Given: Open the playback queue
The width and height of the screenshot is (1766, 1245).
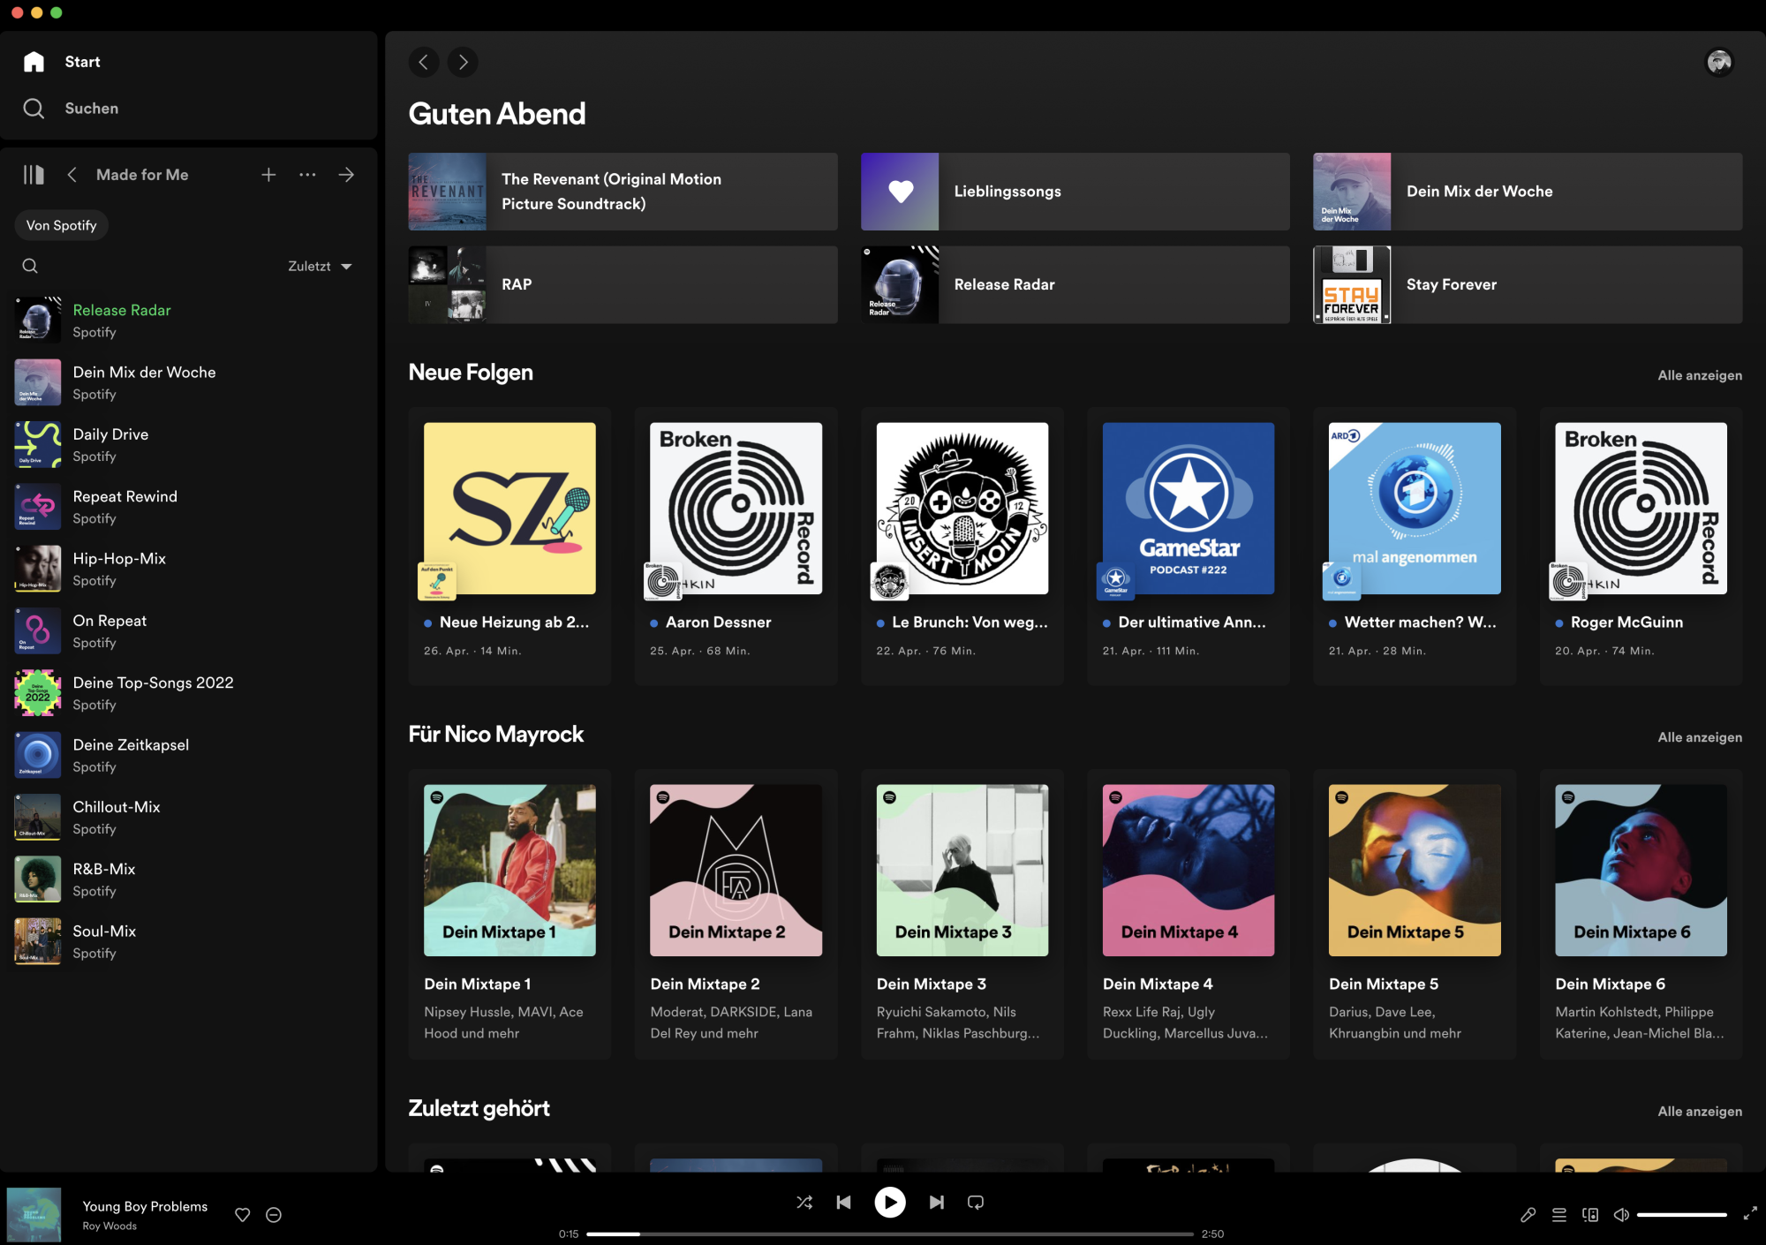Looking at the screenshot, I should (x=1559, y=1215).
